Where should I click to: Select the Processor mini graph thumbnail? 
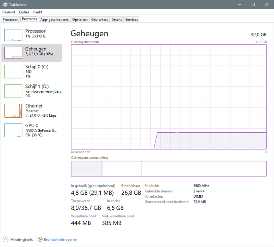(13, 35)
